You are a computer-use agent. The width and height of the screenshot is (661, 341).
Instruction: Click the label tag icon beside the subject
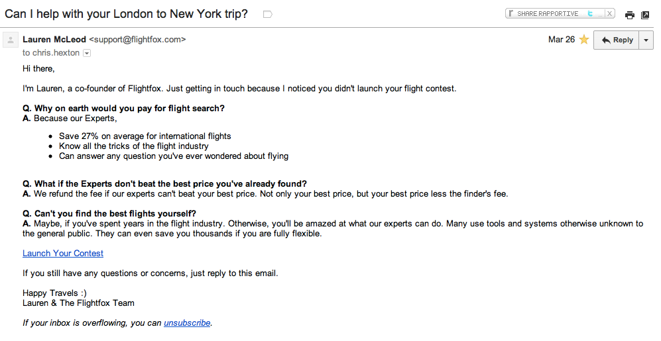[268, 14]
